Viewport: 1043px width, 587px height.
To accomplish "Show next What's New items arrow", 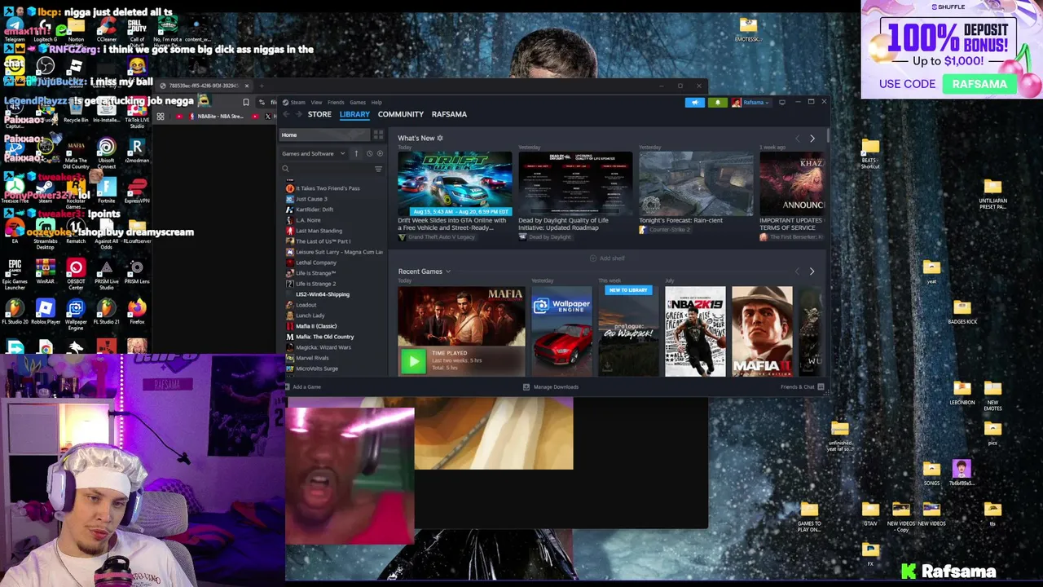I will coord(812,139).
